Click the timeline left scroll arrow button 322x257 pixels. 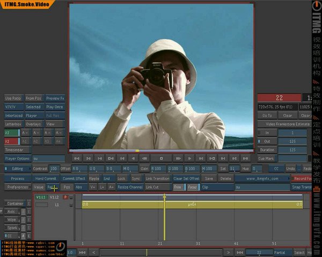[x=93, y=252]
